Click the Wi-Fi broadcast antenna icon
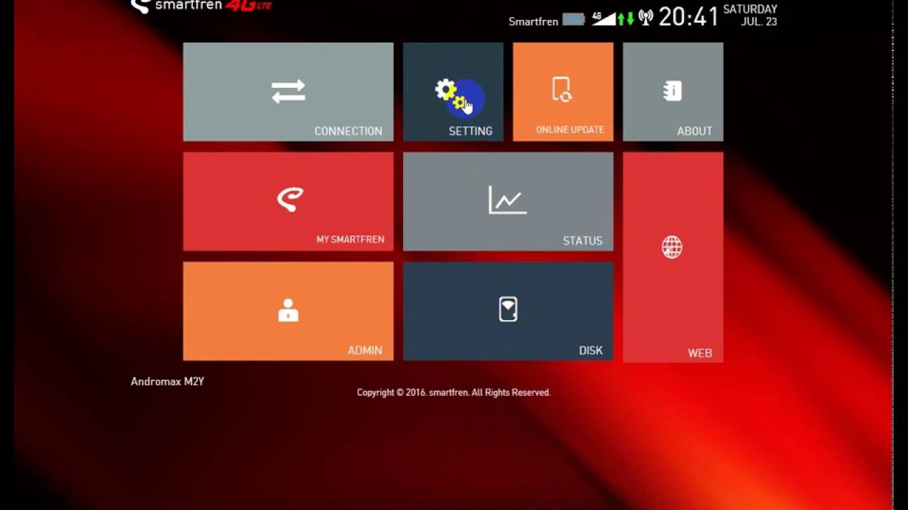 (x=646, y=18)
